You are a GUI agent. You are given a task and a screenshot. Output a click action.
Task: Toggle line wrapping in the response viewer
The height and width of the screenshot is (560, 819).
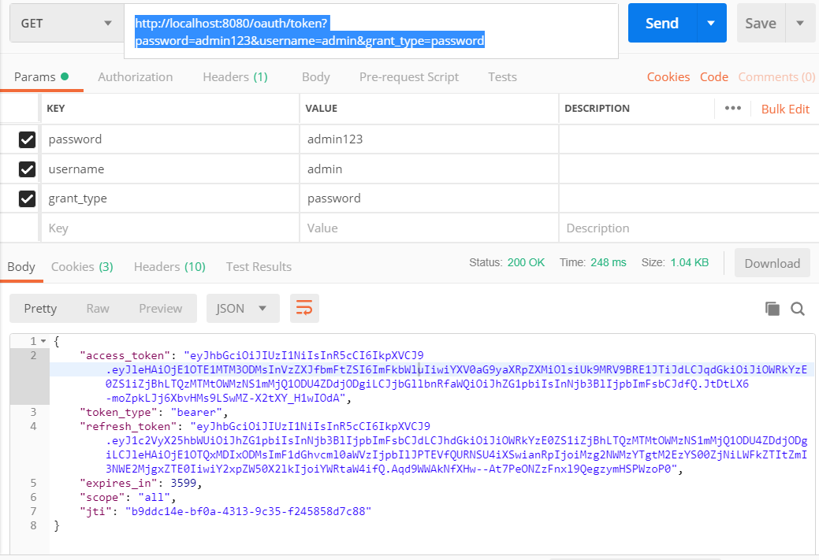[304, 309]
